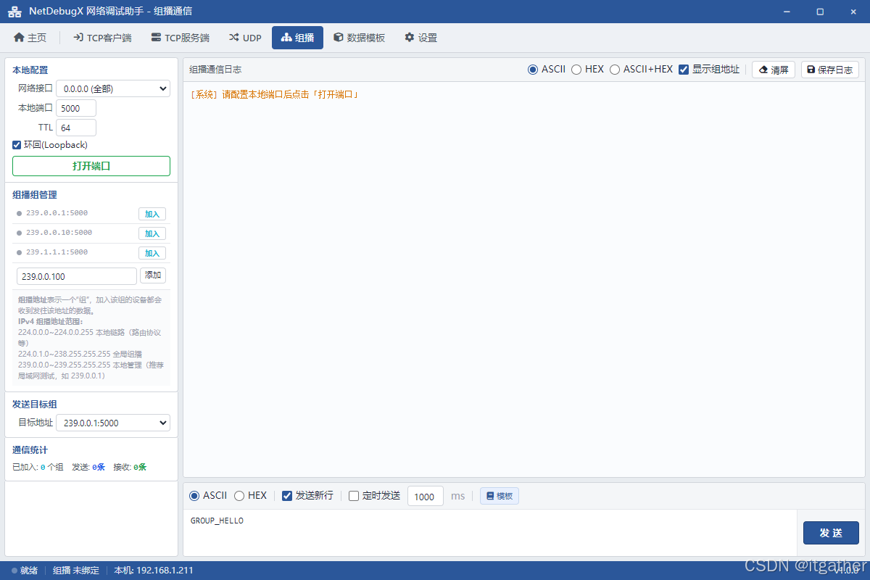The image size is (870, 580).
Task: Click the 打开端口 button
Action: click(91, 166)
